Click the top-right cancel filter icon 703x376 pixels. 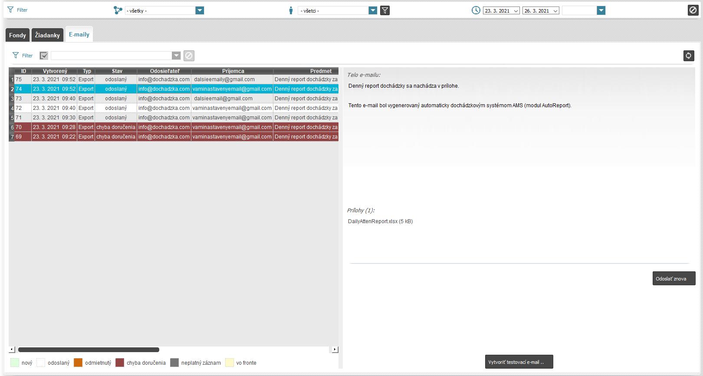point(693,10)
